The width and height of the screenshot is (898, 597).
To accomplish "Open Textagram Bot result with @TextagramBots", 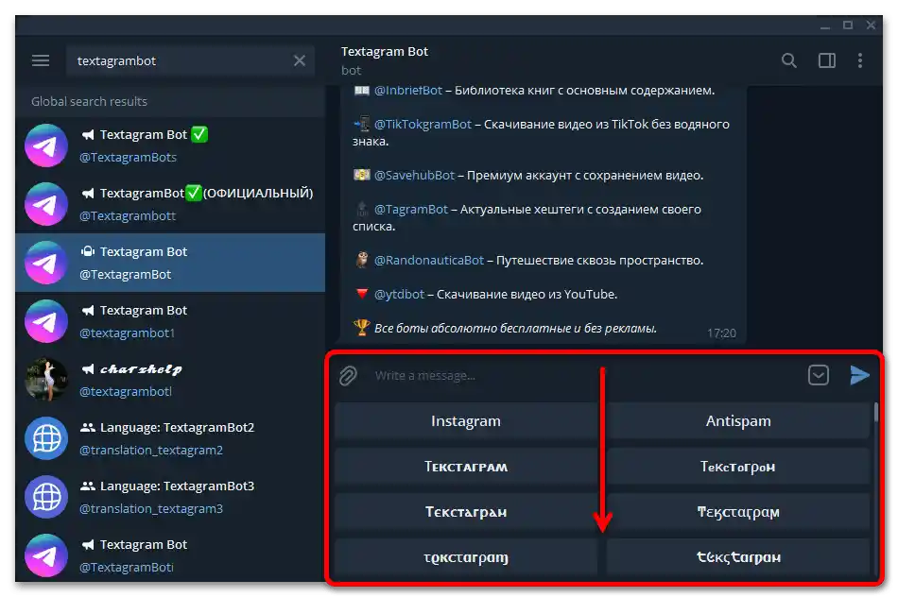I will click(x=171, y=145).
